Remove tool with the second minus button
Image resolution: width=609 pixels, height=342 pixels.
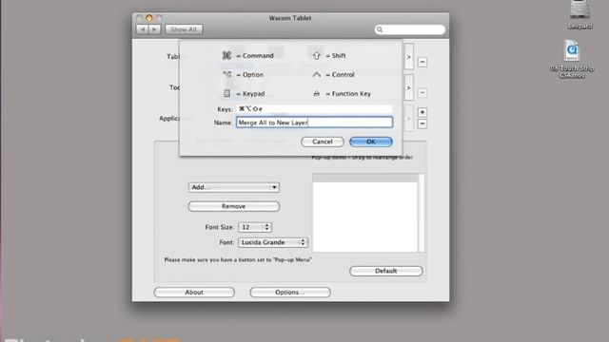pyautogui.click(x=422, y=93)
